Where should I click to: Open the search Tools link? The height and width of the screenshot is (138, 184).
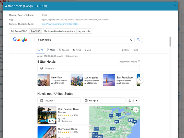[x=135, y=50]
